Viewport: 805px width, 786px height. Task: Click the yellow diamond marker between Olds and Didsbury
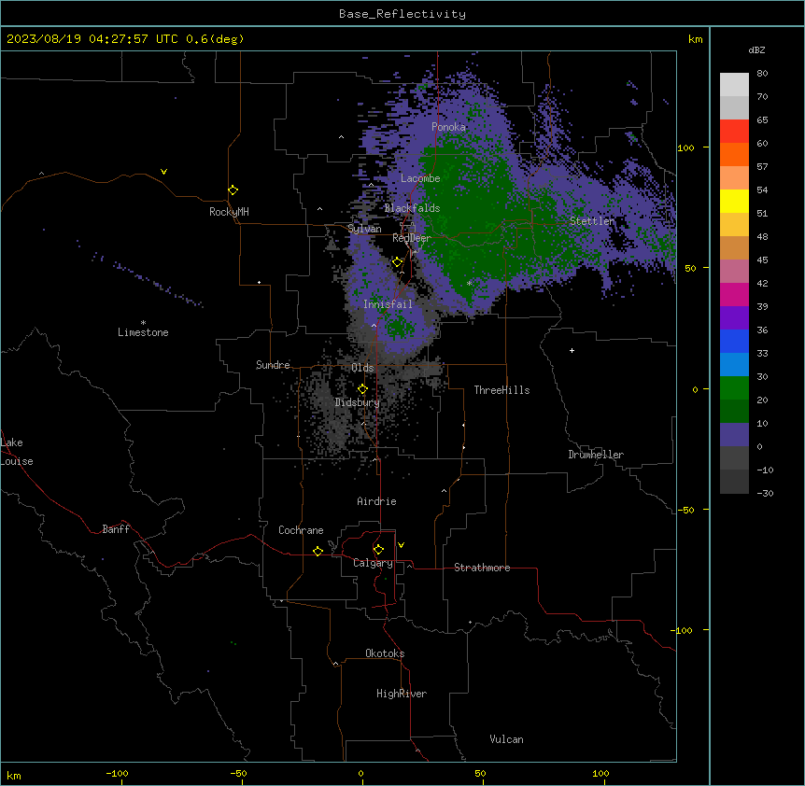click(362, 389)
